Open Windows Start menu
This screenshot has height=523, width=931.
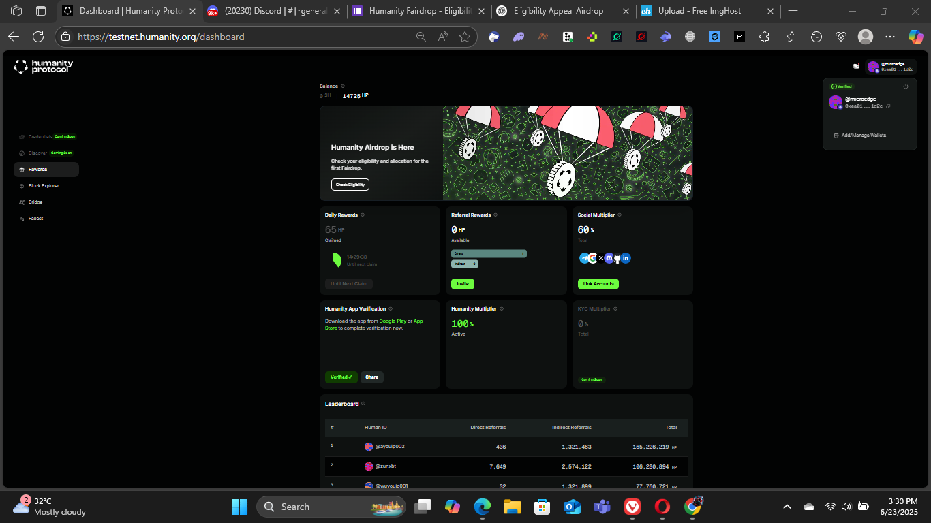click(239, 507)
